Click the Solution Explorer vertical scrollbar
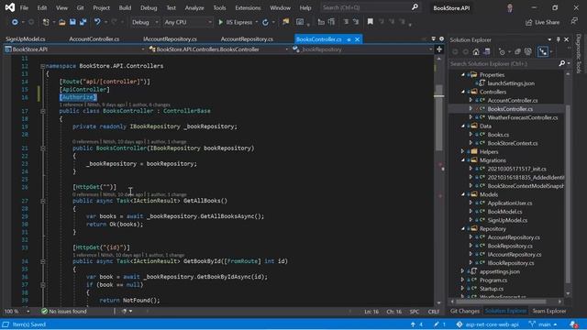 [x=568, y=194]
